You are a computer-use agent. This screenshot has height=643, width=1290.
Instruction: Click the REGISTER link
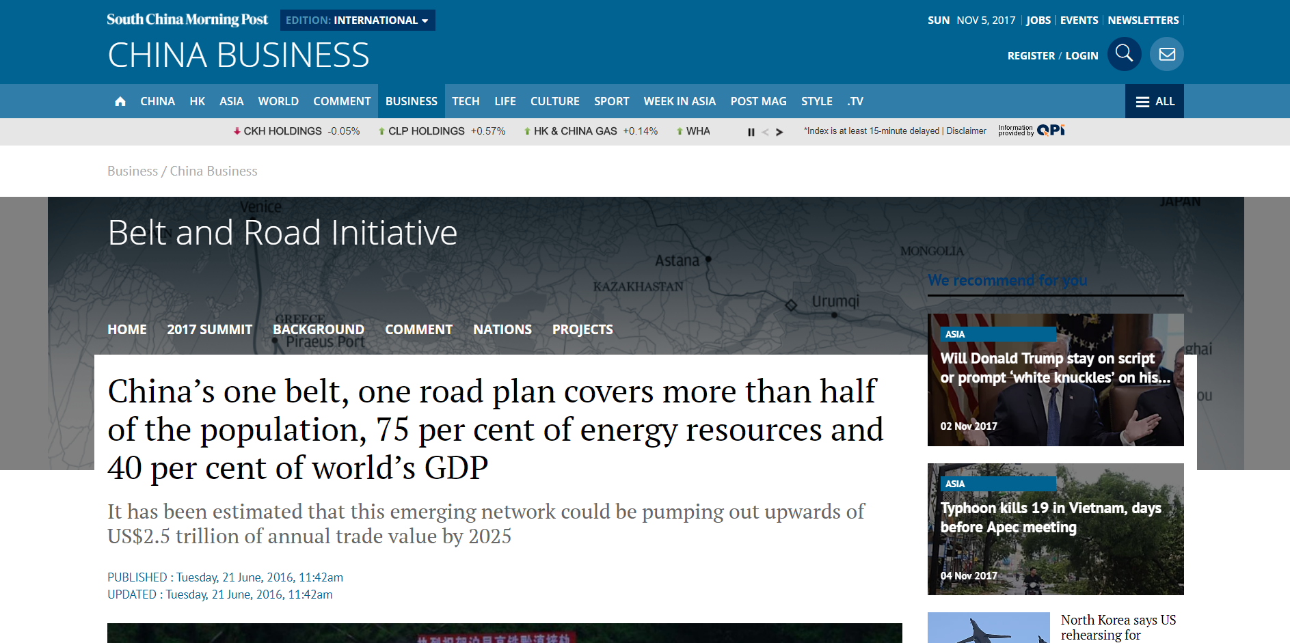coord(1031,56)
